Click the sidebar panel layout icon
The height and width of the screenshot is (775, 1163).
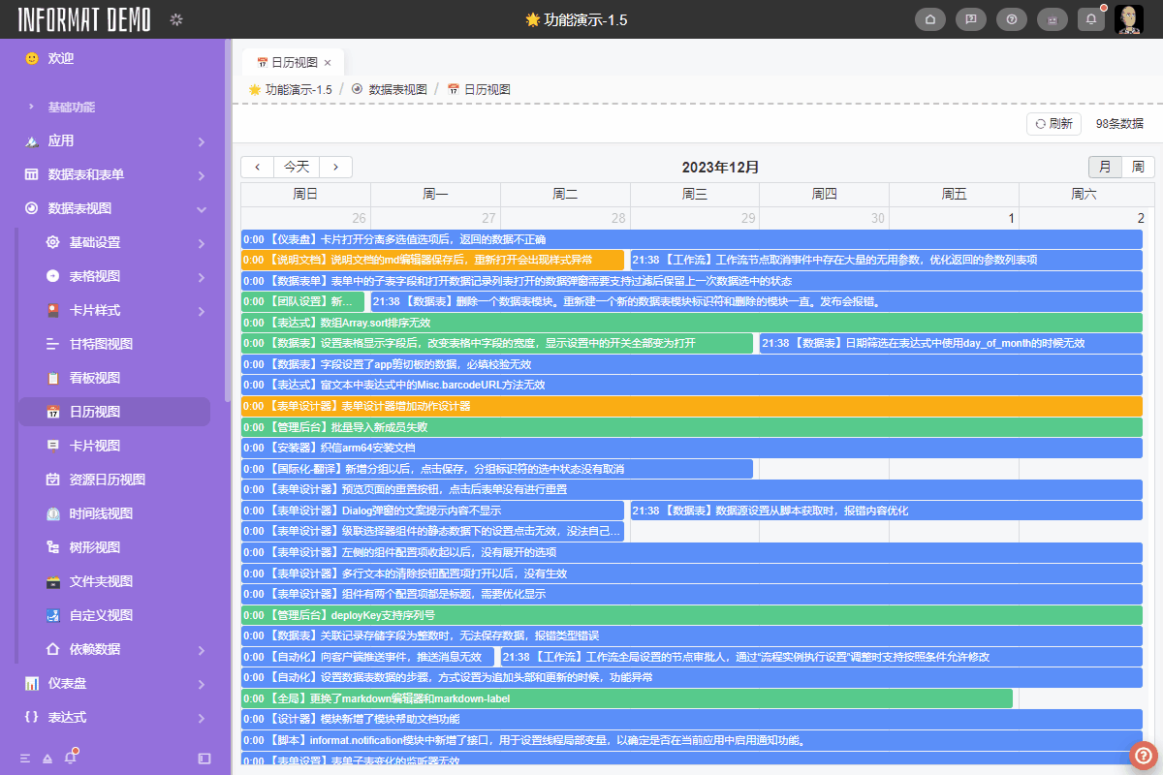(x=204, y=758)
